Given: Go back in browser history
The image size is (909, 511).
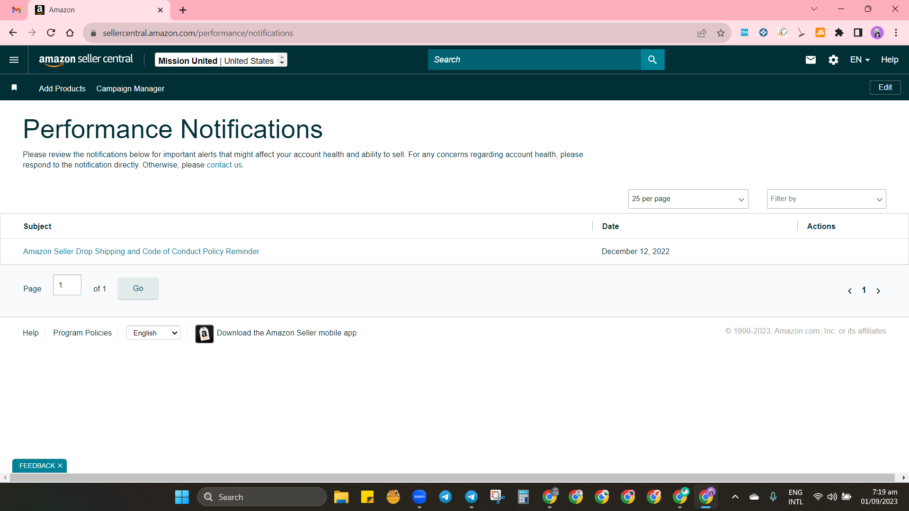Looking at the screenshot, I should (13, 33).
